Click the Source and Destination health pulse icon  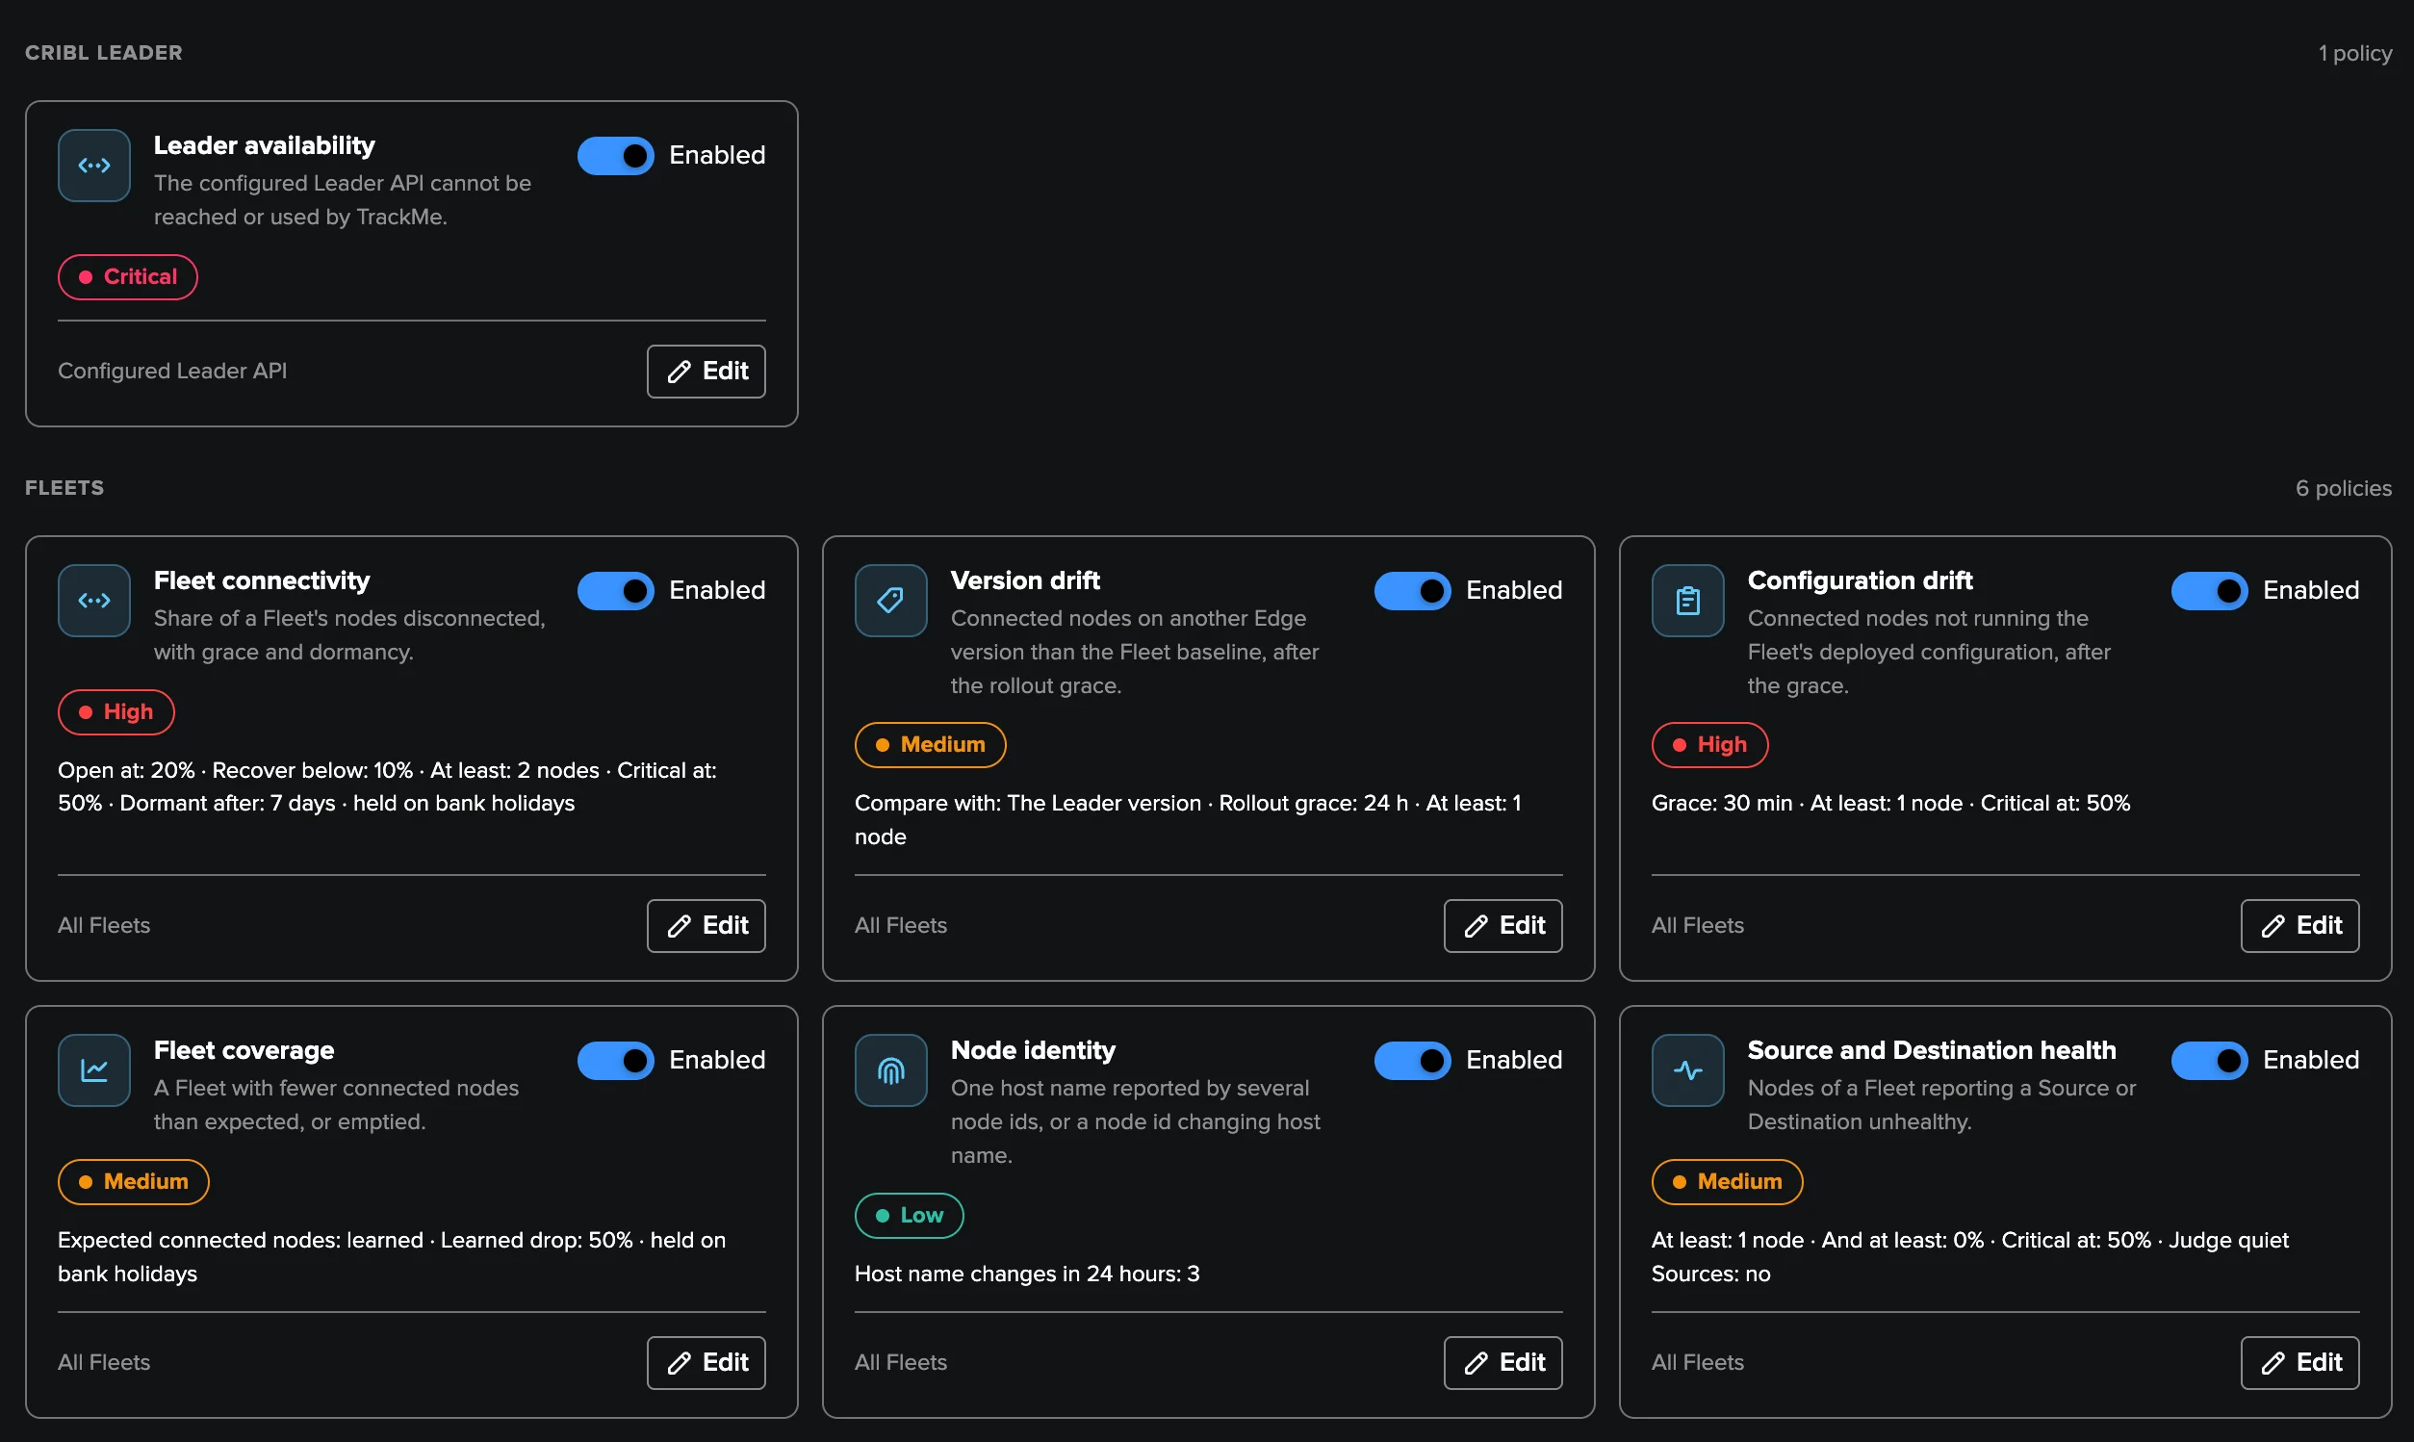(1687, 1069)
